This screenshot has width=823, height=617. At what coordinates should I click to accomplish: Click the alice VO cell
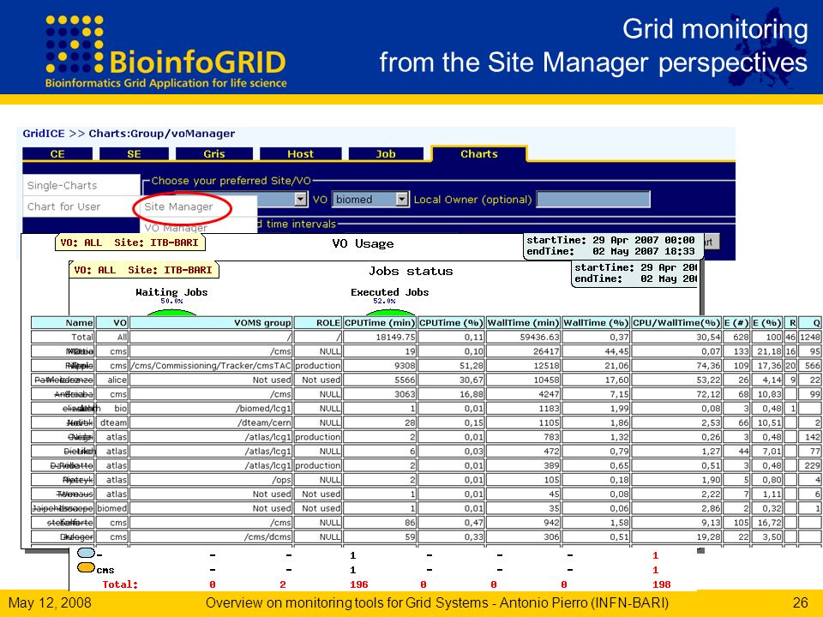click(x=112, y=380)
